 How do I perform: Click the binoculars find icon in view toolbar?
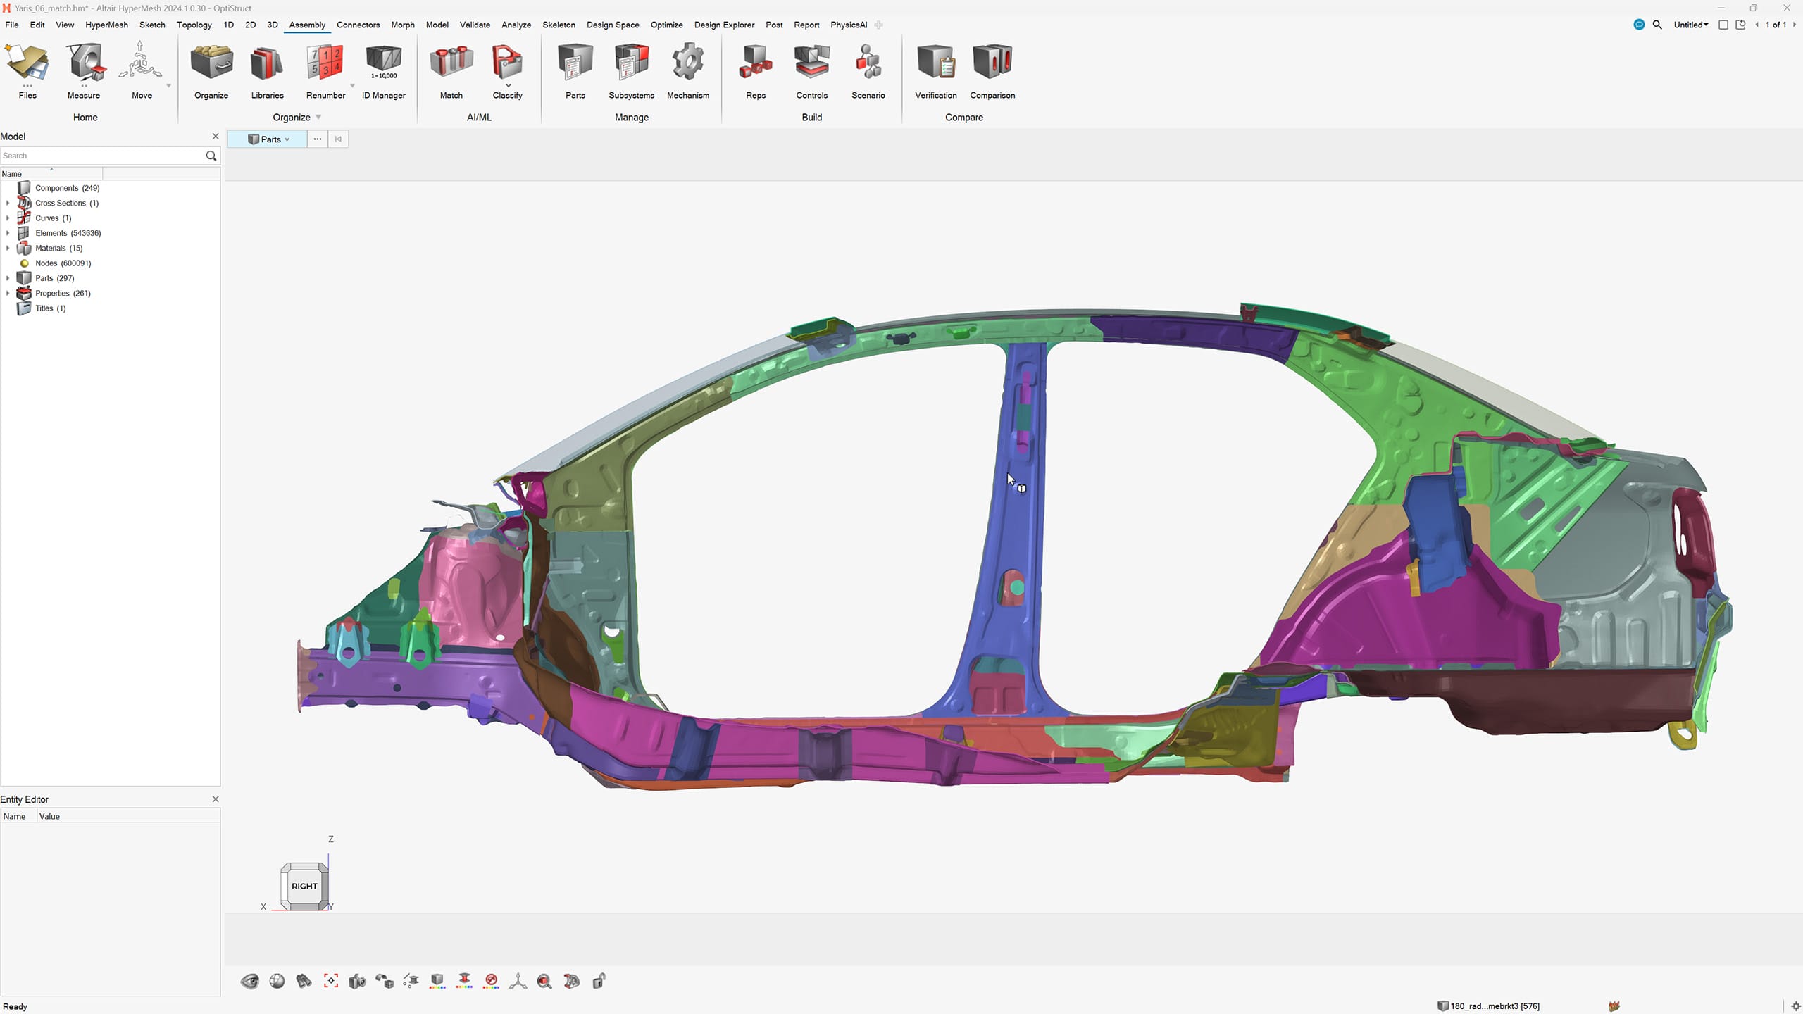pyautogui.click(x=304, y=980)
